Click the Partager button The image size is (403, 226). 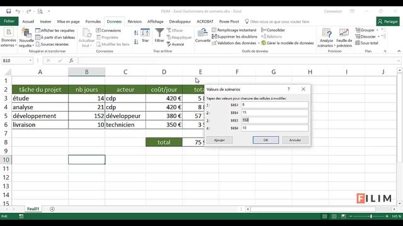tap(388, 21)
